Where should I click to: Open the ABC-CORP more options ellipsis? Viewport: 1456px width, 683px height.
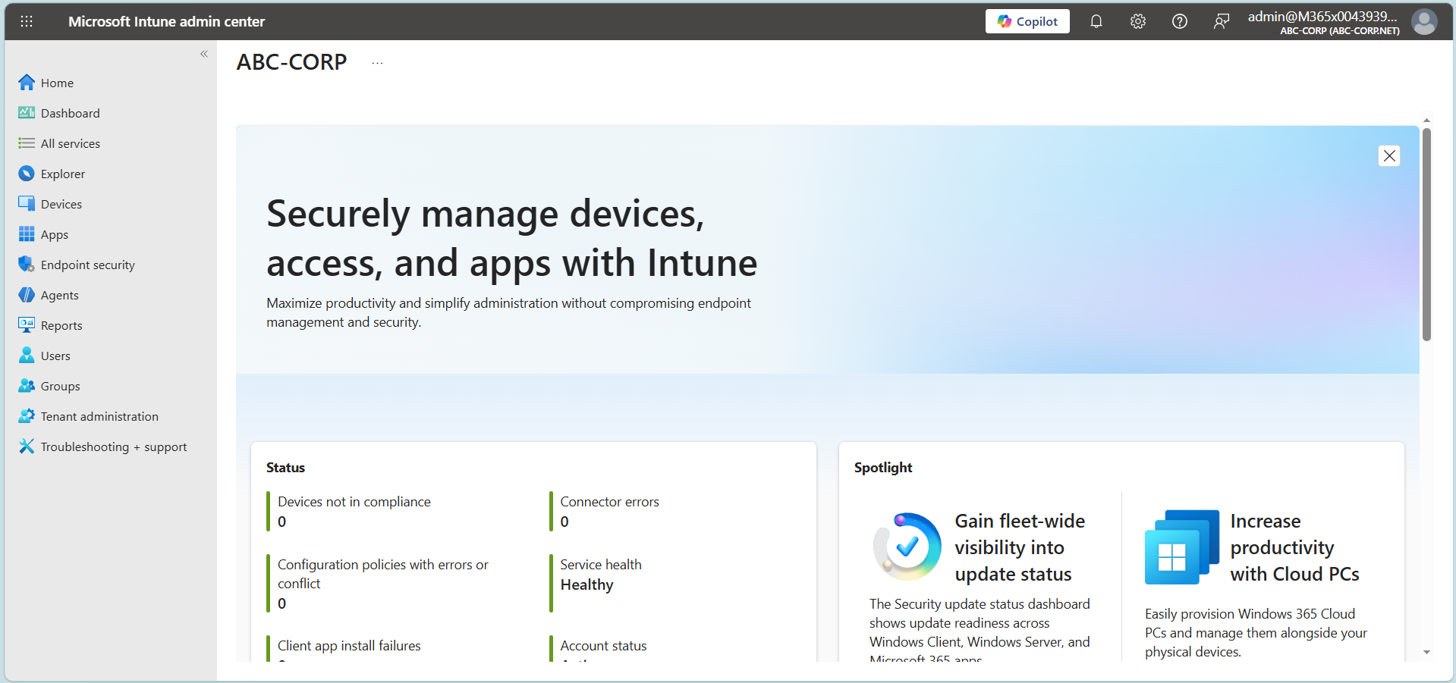click(377, 63)
